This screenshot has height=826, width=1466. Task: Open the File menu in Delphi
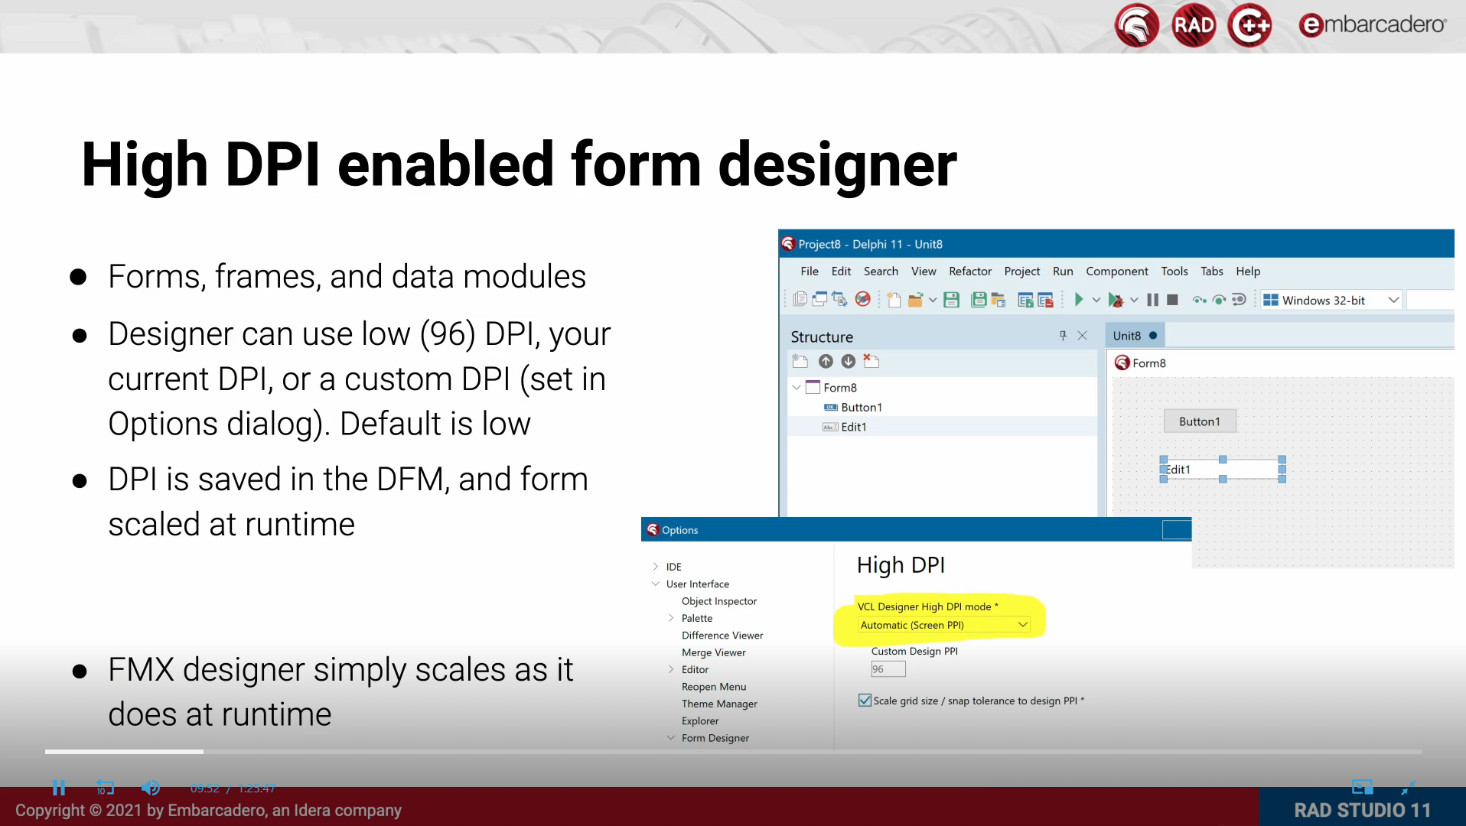click(810, 271)
